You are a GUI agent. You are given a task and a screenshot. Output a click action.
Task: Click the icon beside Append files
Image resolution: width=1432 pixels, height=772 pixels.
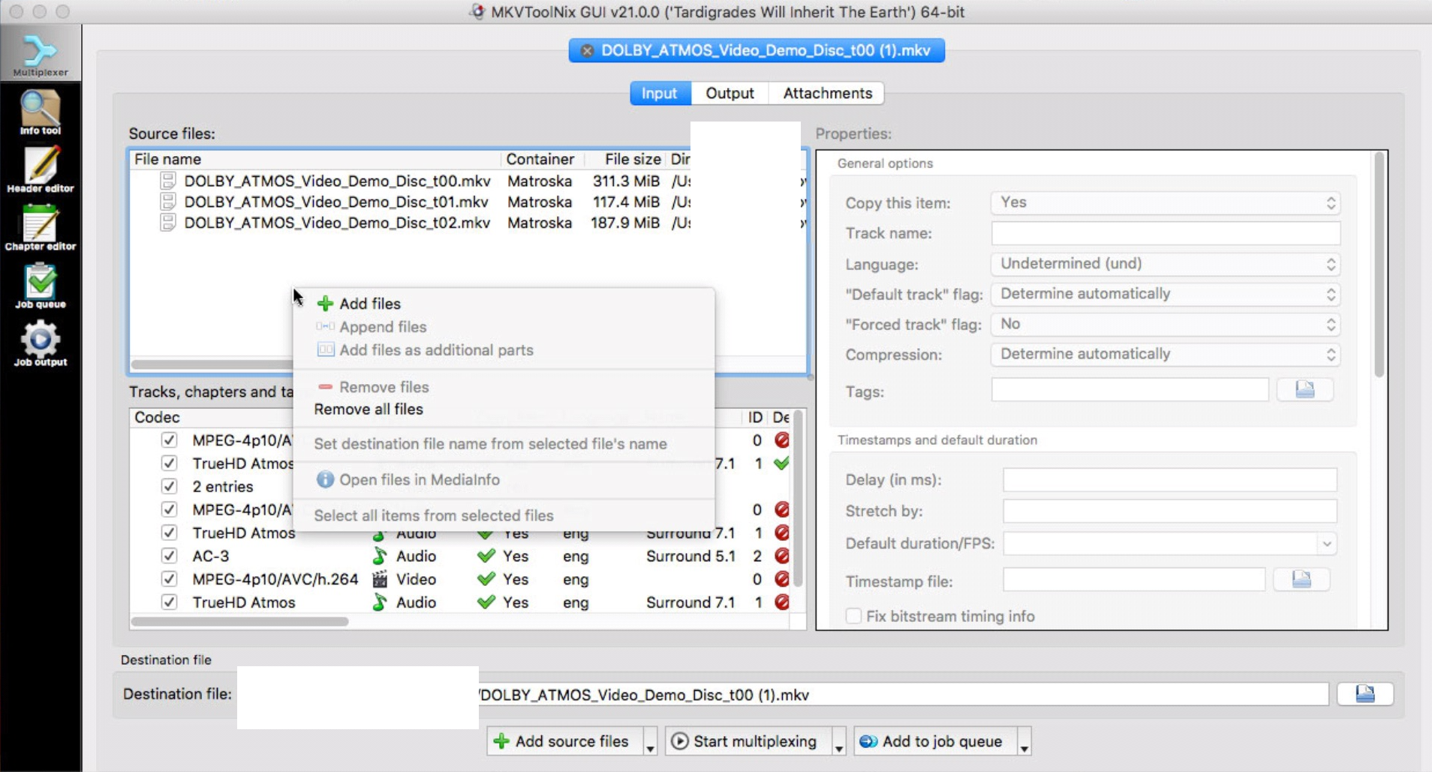pyautogui.click(x=325, y=326)
